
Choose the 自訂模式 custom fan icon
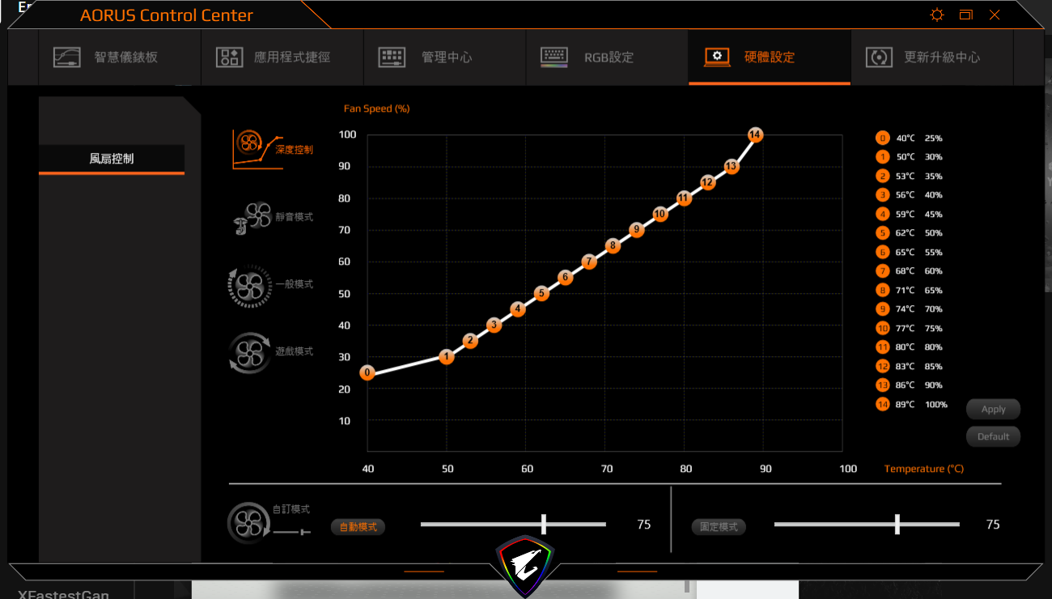[248, 523]
